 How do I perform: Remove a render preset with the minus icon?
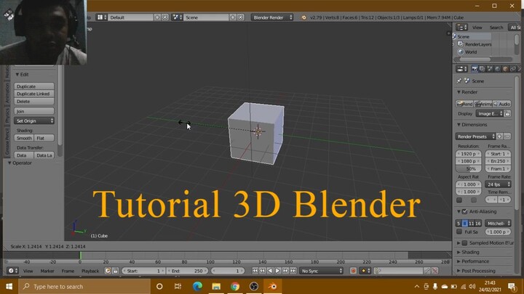(507, 136)
